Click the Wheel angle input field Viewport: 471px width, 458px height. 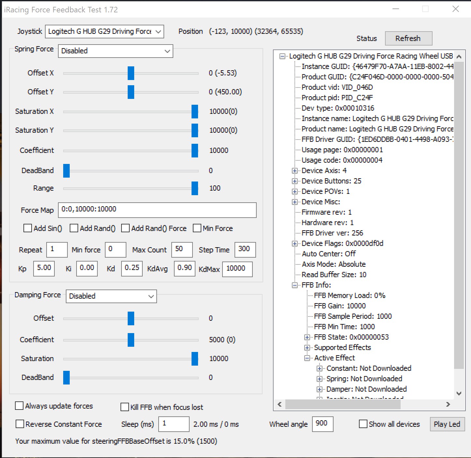323,424
